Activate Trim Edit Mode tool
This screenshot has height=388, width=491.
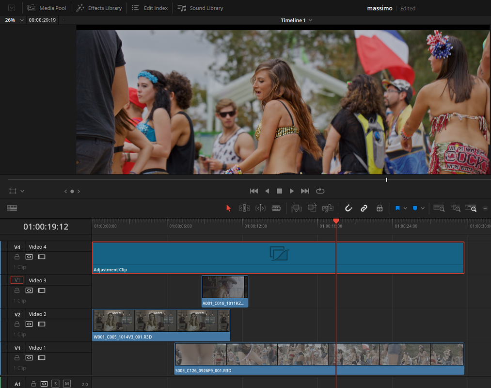point(244,208)
